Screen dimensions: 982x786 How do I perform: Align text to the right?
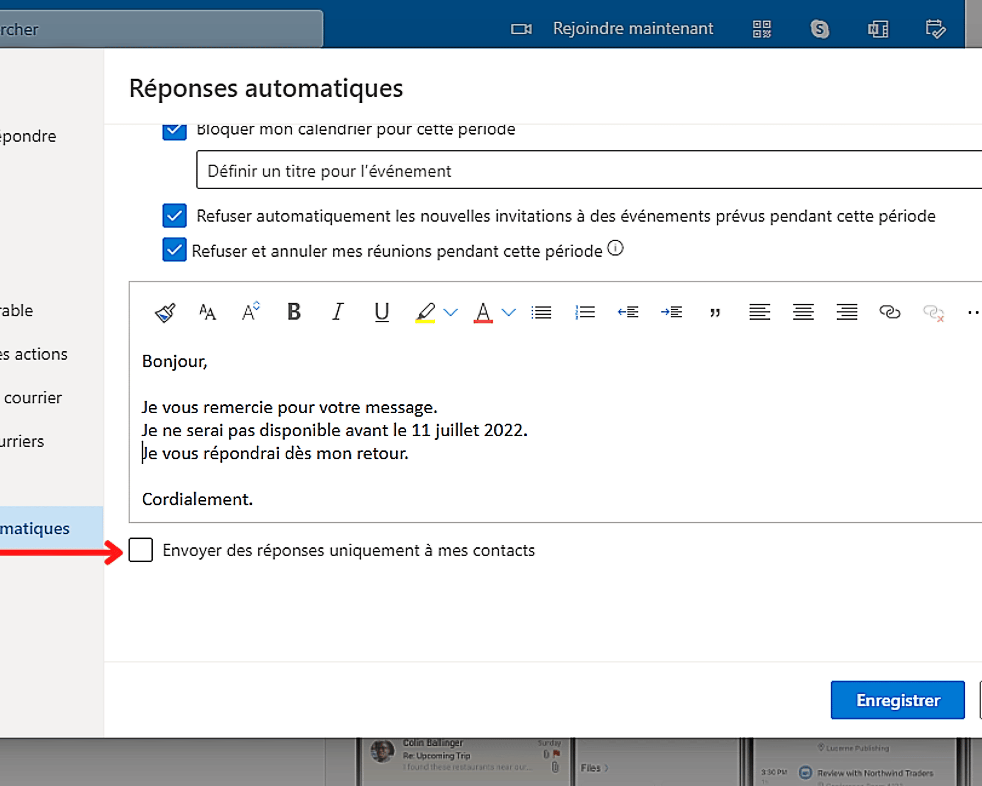click(x=847, y=312)
